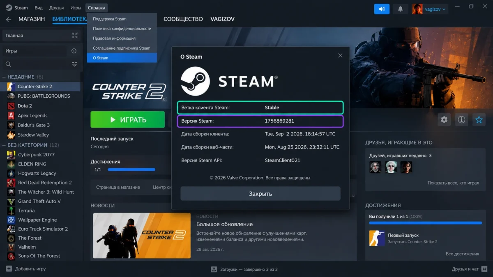Click the ELDEN RING icon
Screen dimensions: 493x277
[x=11, y=164]
